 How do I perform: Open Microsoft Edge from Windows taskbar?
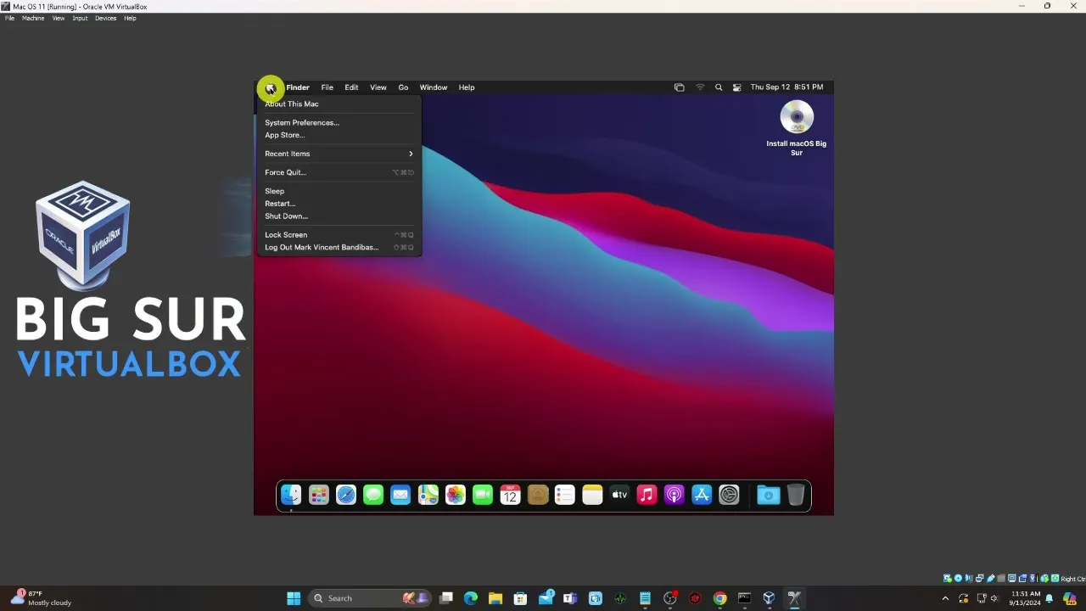tap(471, 598)
